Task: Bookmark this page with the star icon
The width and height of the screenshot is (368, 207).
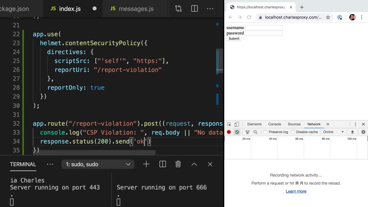Action: pyautogui.click(x=328, y=17)
